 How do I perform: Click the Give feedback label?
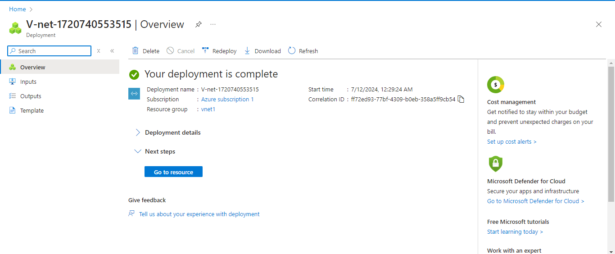click(x=147, y=200)
